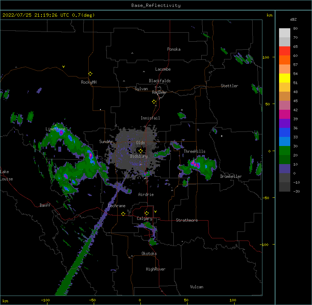Click the Calgary label
312x305 pixels.
coord(144,218)
